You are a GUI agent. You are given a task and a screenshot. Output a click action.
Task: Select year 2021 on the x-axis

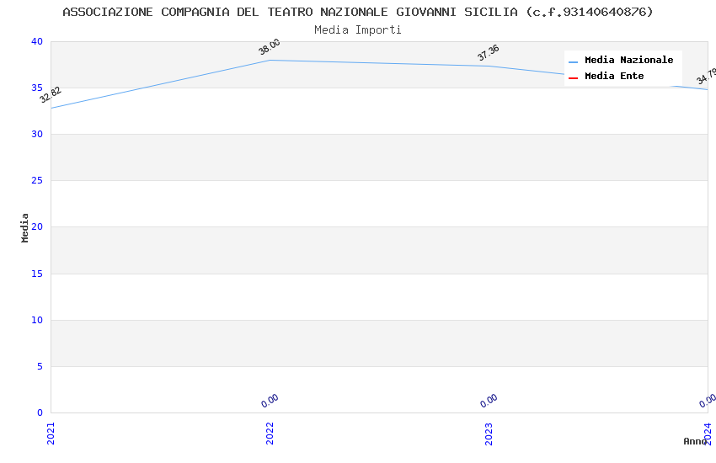coord(51,433)
